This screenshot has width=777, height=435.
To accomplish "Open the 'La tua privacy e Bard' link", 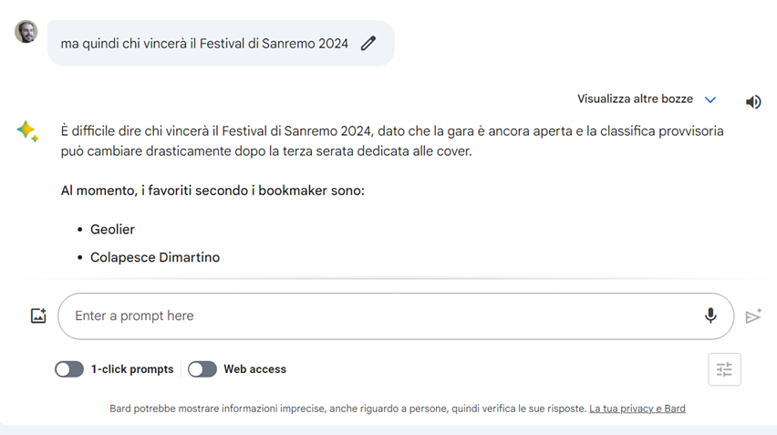I will point(637,409).
